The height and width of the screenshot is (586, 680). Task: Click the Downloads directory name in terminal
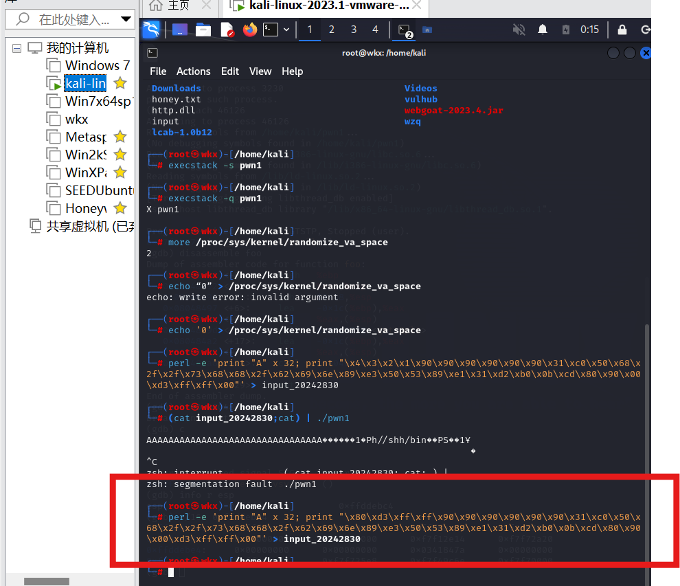(x=176, y=88)
